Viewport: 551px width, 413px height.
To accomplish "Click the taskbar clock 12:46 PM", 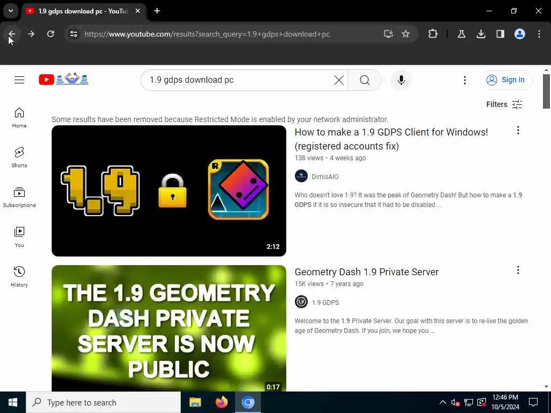I will point(505,402).
